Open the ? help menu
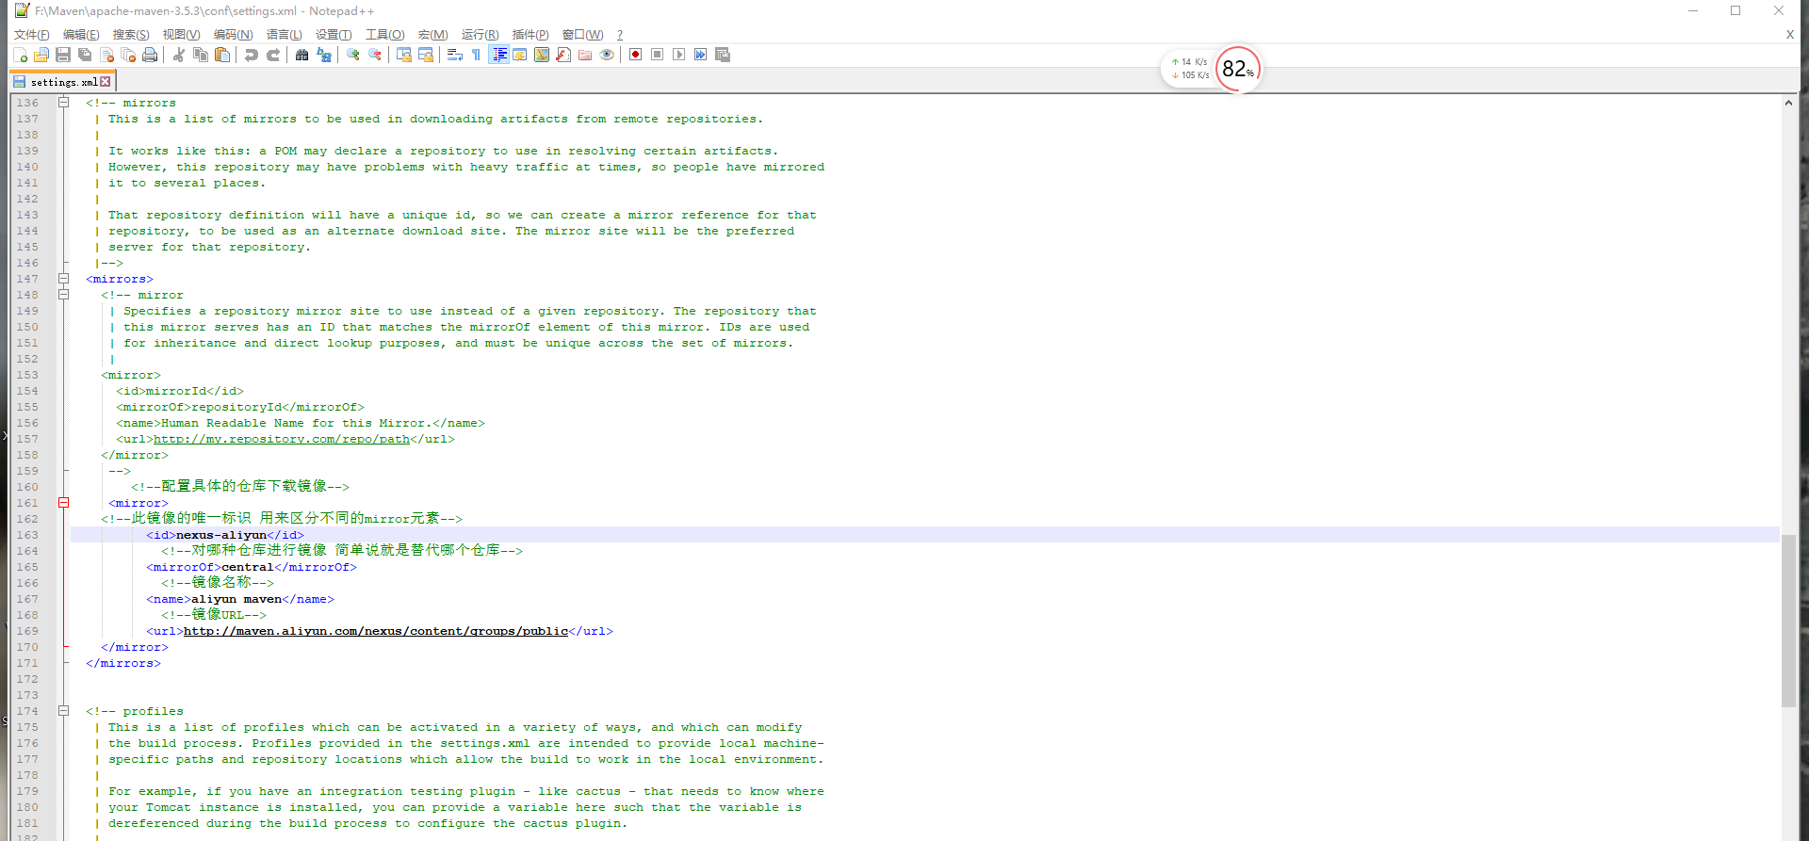This screenshot has width=1809, height=841. [x=620, y=35]
